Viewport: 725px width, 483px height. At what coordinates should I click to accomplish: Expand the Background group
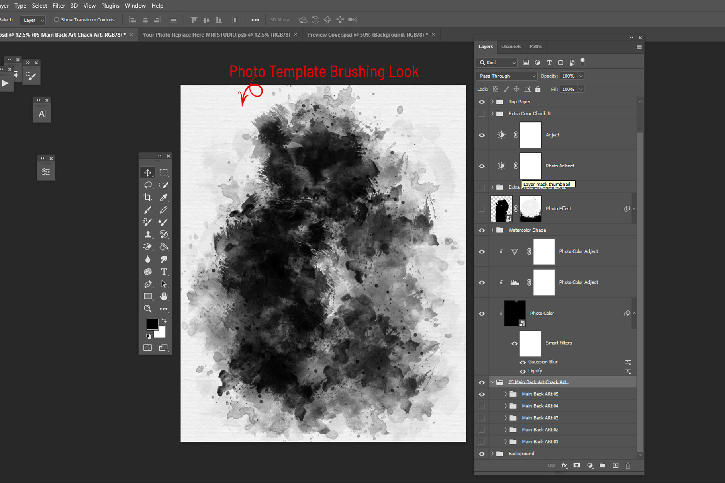point(492,454)
